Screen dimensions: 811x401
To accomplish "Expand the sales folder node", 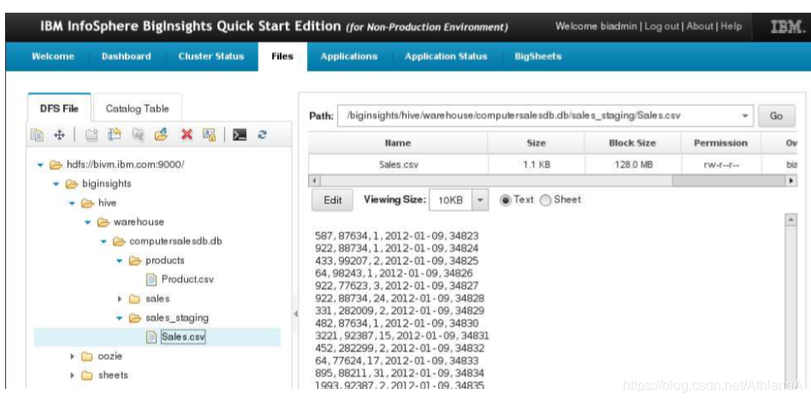I will click(120, 298).
